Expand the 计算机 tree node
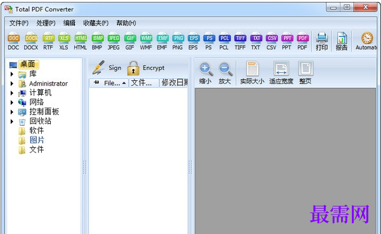The height and width of the screenshot is (234, 381). (x=11, y=93)
